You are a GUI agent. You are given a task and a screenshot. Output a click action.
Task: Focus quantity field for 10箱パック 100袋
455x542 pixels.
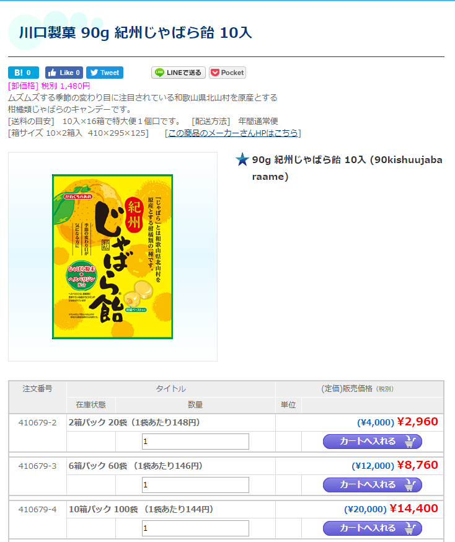coord(195,528)
